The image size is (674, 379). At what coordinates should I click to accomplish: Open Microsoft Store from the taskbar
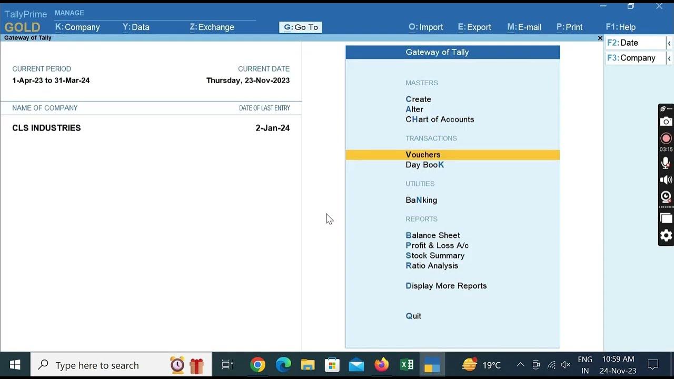click(x=332, y=365)
